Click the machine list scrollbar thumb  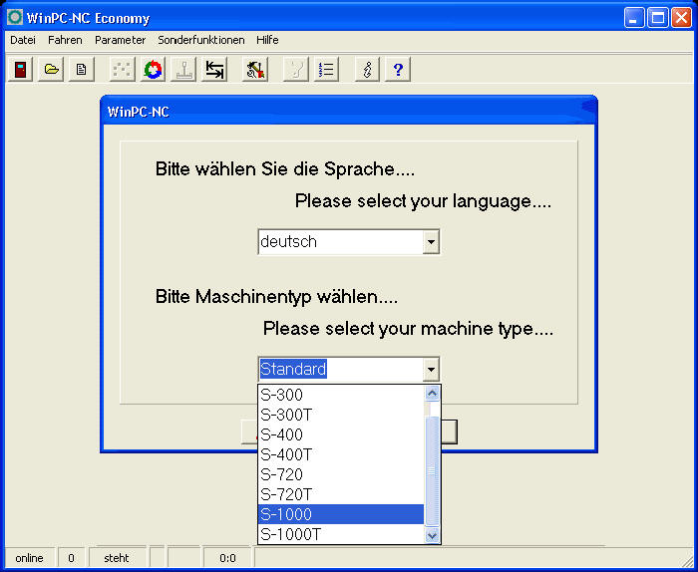point(432,471)
